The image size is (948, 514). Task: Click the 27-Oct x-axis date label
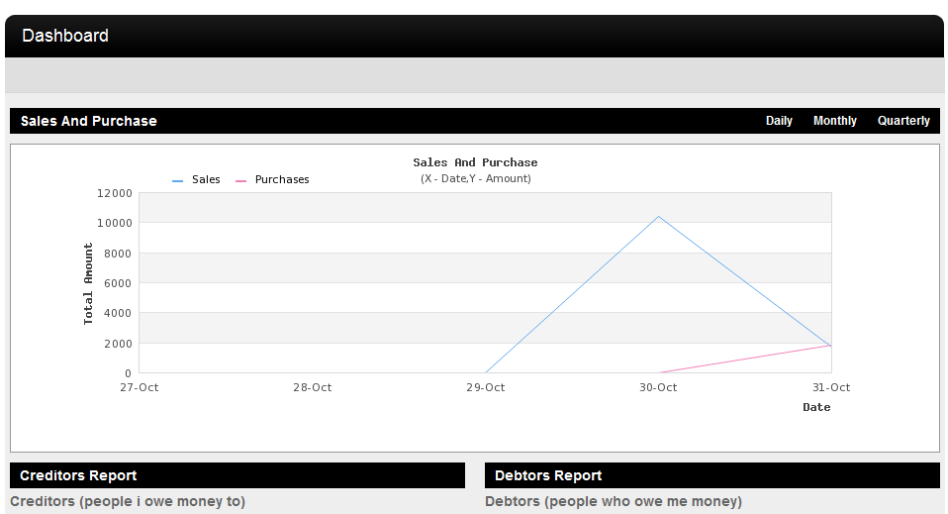point(139,387)
